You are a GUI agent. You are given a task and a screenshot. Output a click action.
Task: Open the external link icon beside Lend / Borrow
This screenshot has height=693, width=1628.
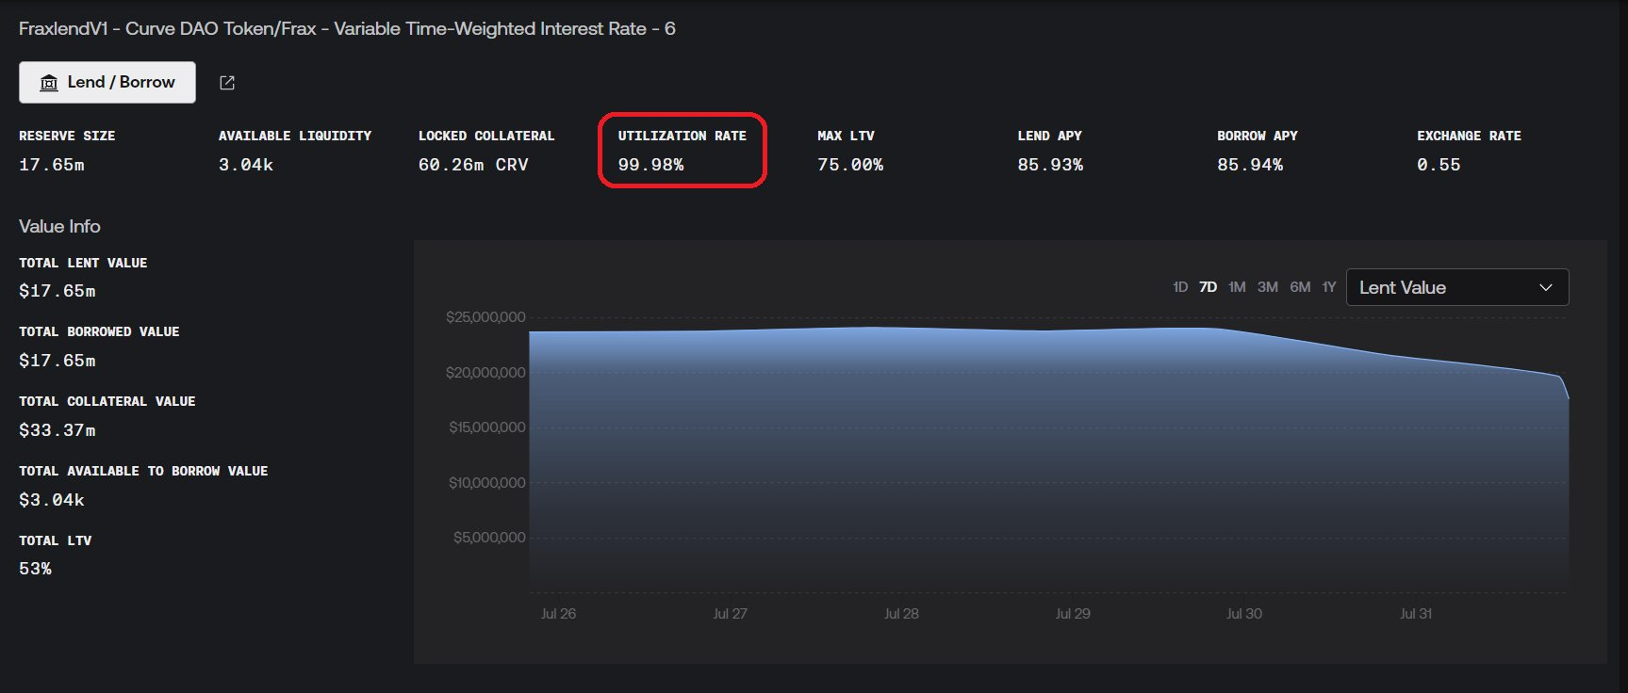click(227, 83)
